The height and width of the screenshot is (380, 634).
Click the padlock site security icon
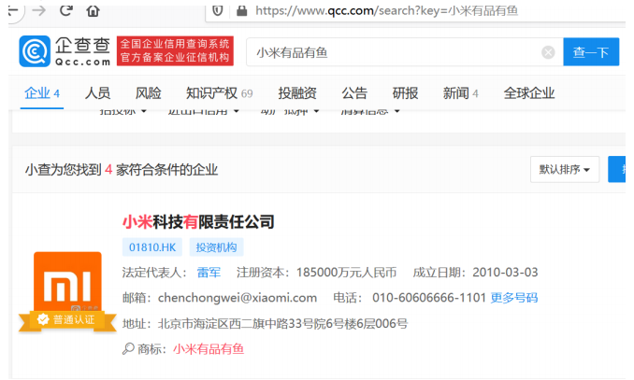(x=241, y=11)
